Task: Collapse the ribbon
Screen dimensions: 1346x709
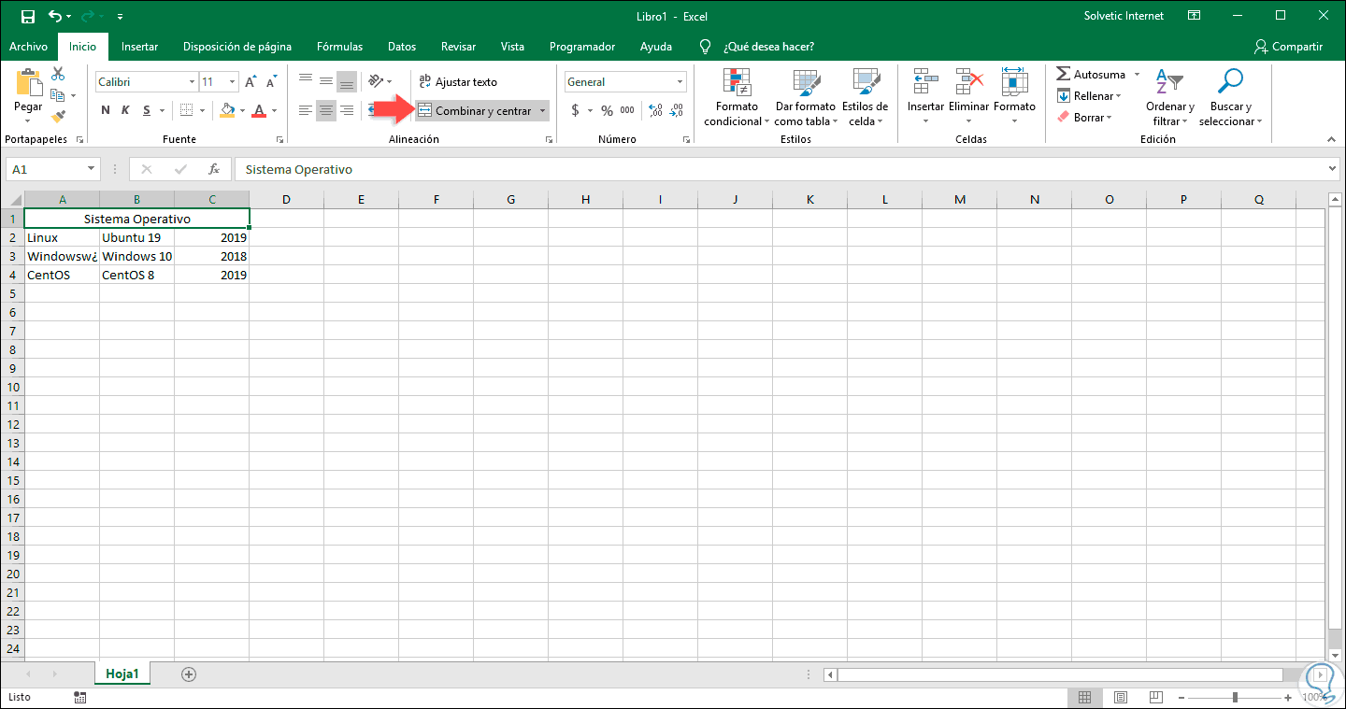Action: pos(1331,138)
